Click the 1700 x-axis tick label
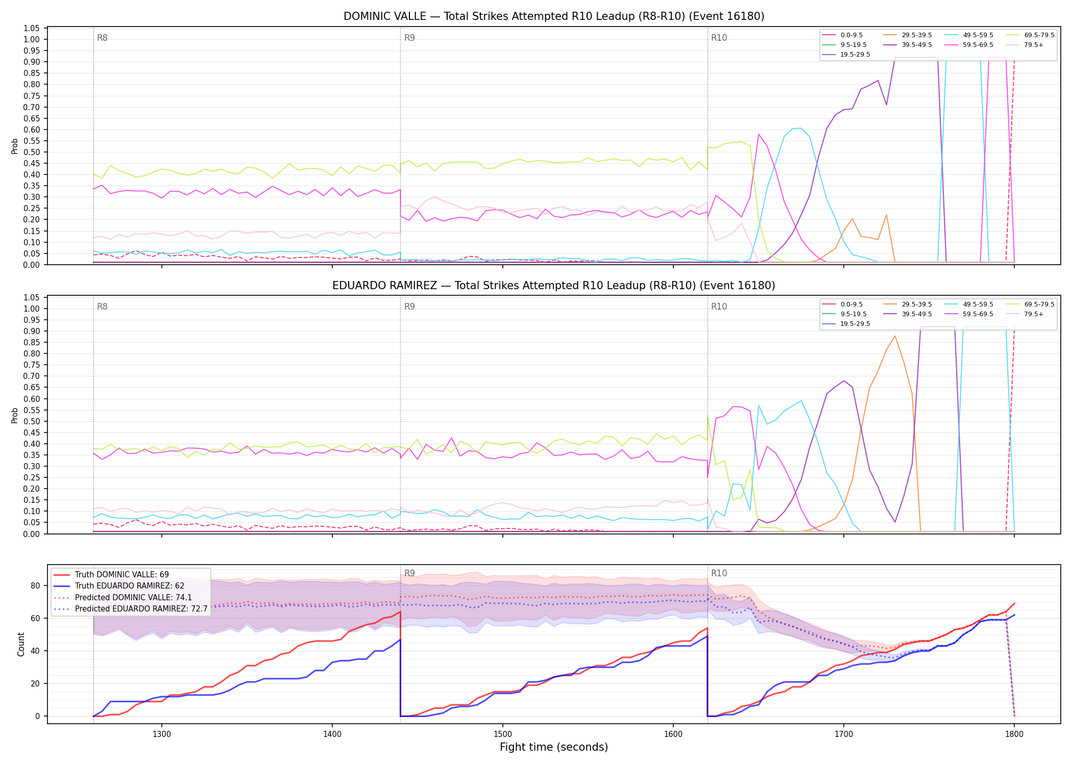This screenshot has width=1072, height=765. click(844, 734)
